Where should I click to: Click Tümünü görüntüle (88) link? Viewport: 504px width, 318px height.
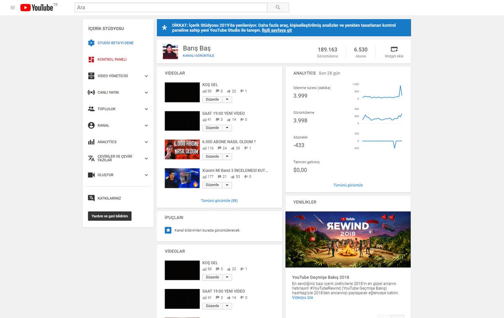(219, 200)
